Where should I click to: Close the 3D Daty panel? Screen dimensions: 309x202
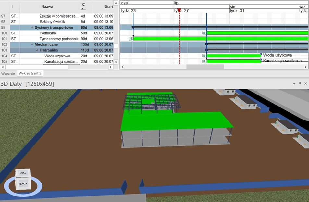tap(305, 84)
